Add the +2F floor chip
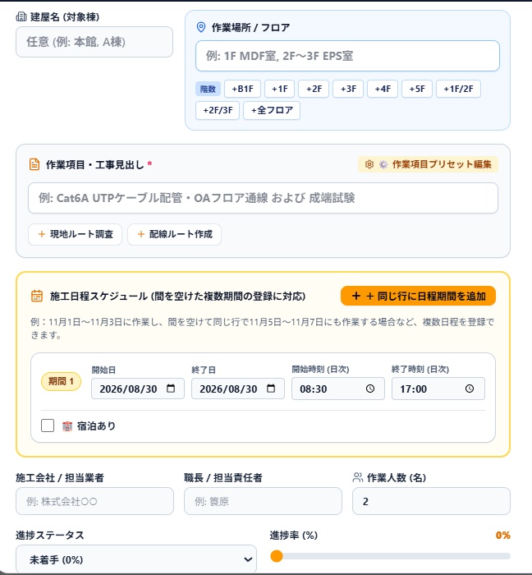 pyautogui.click(x=314, y=89)
